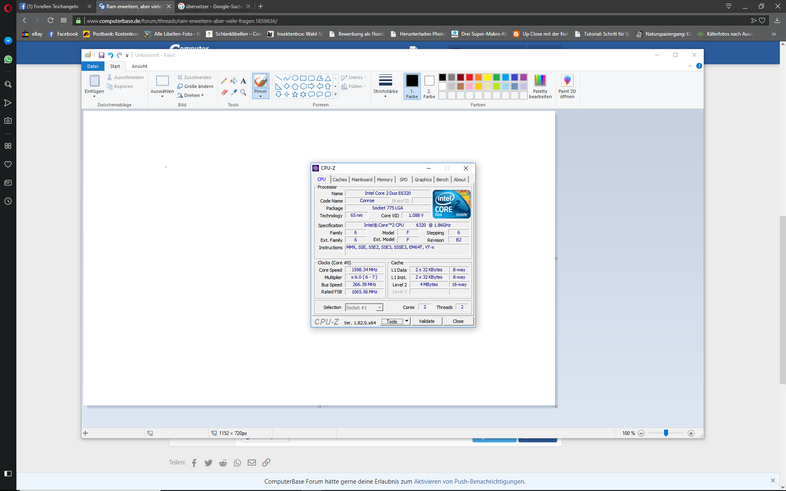786x491 pixels.
Task: Click the Save icon in Paint title bar
Action: tap(102, 55)
